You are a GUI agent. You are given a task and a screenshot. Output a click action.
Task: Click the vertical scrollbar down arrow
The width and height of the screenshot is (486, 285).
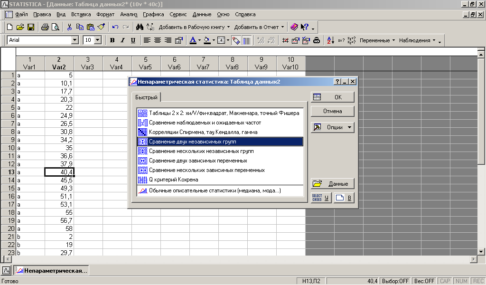tap(481, 252)
